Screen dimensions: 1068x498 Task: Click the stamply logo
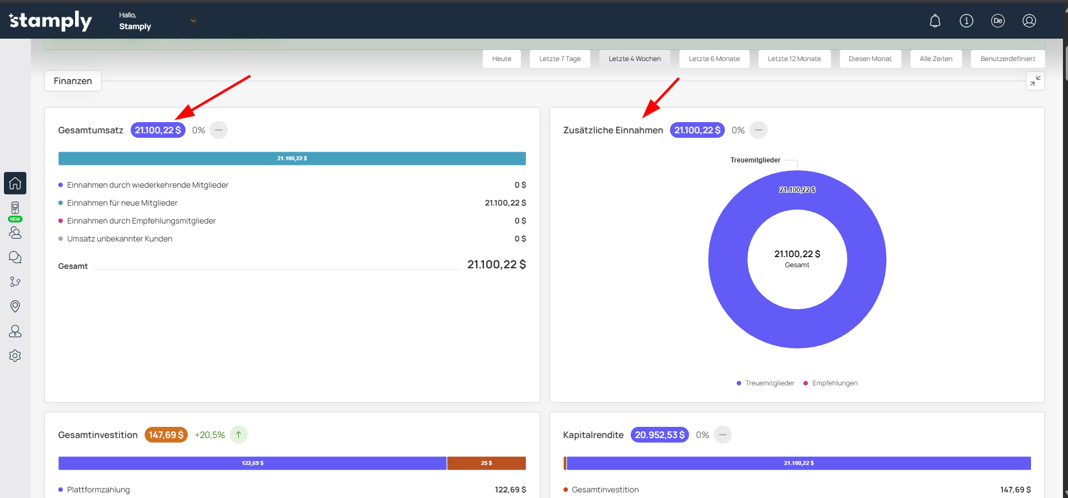[x=50, y=21]
